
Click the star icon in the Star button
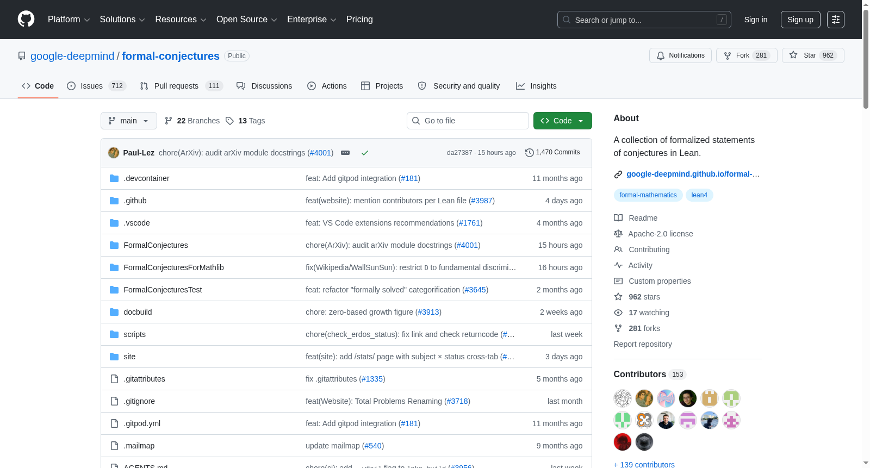[793, 55]
